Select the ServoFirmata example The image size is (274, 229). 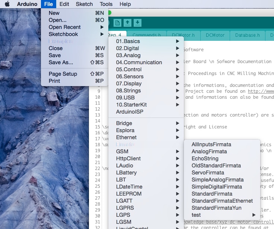(208, 173)
